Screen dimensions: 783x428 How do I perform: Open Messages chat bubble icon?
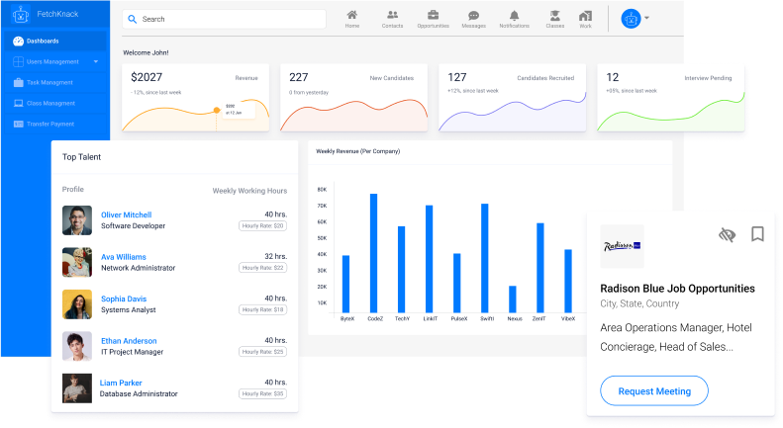coord(473,16)
